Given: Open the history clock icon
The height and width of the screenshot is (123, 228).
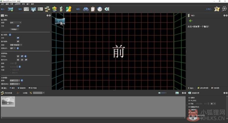Looking at the screenshot, I should tap(100, 9).
